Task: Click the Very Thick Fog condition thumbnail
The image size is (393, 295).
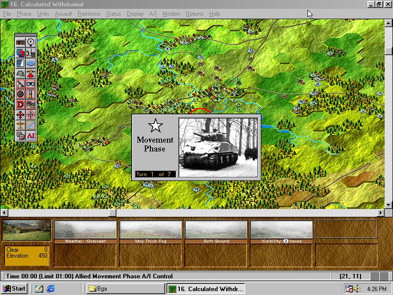Action: tap(151, 230)
